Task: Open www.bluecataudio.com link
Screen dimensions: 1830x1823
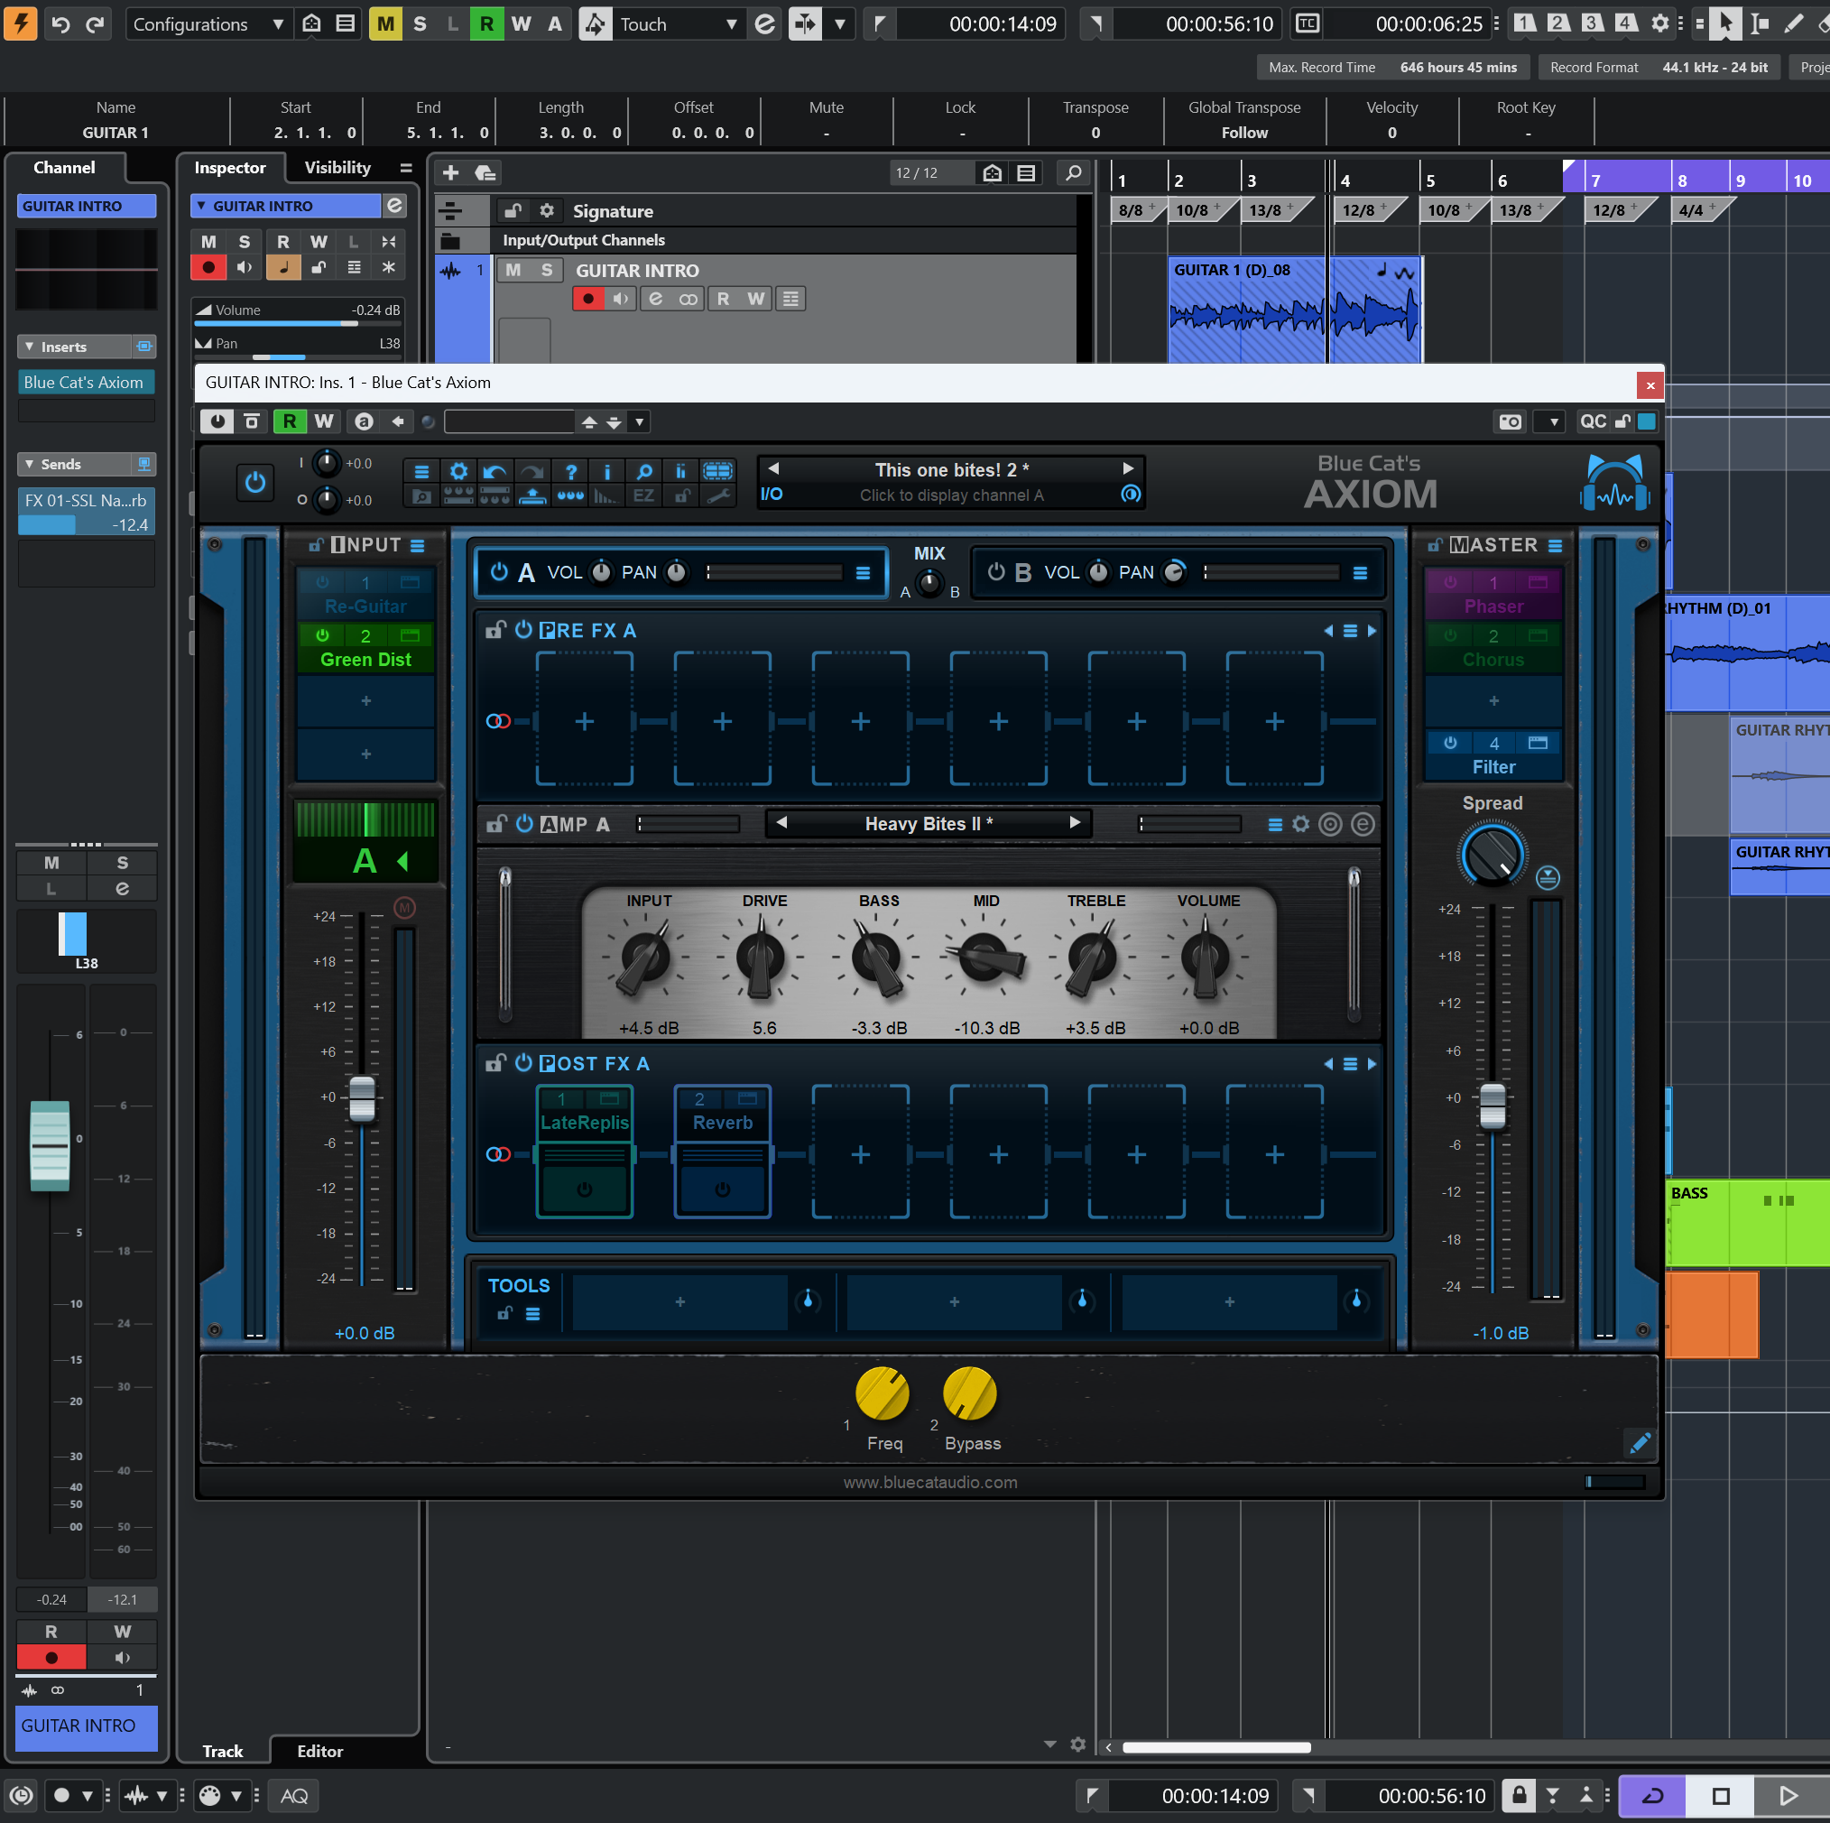Action: pos(930,1482)
